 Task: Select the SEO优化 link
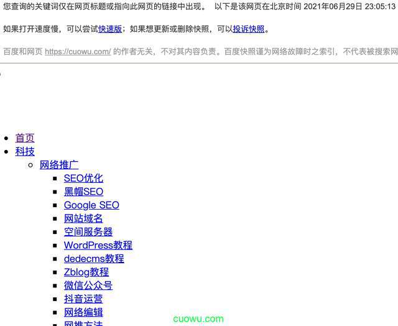point(83,179)
